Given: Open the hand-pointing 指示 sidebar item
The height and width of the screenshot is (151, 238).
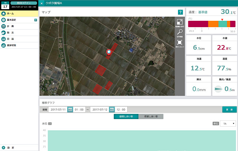Looking at the screenshot, I should click(x=19, y=33).
